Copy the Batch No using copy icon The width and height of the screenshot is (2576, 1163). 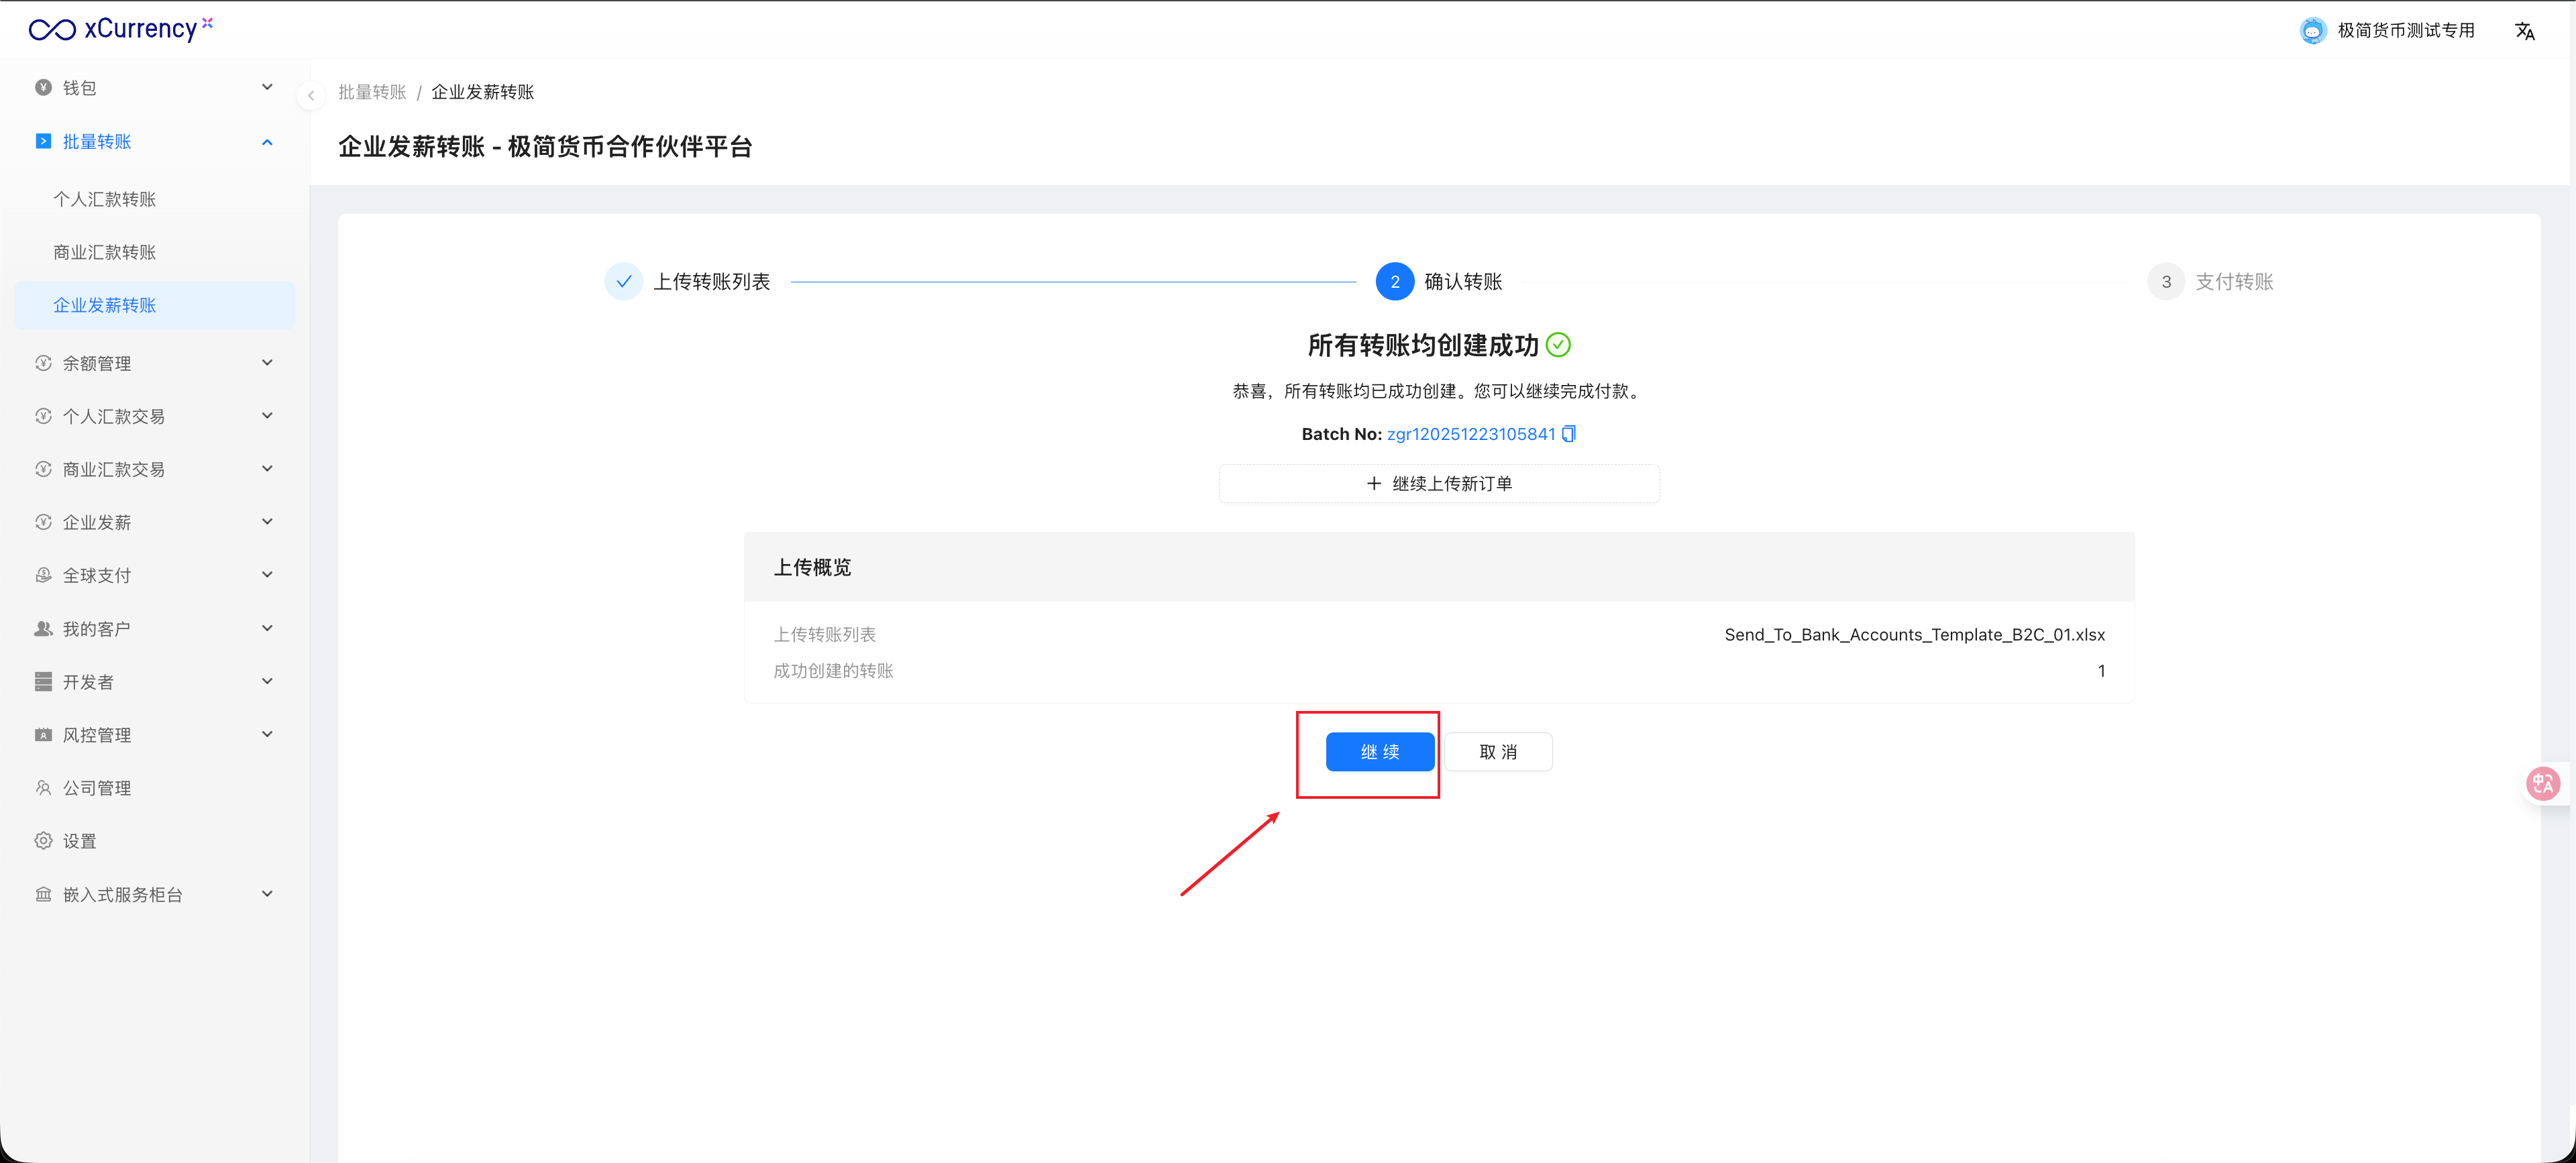pyautogui.click(x=1568, y=434)
